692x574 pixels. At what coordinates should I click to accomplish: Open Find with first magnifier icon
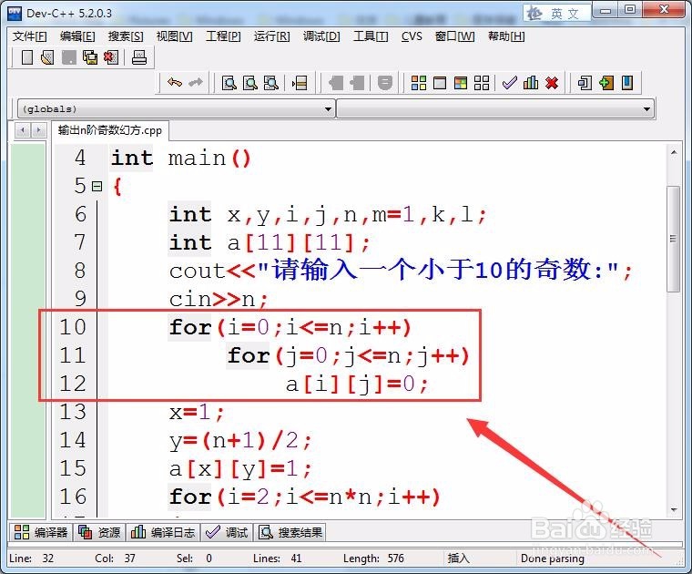coord(229,83)
